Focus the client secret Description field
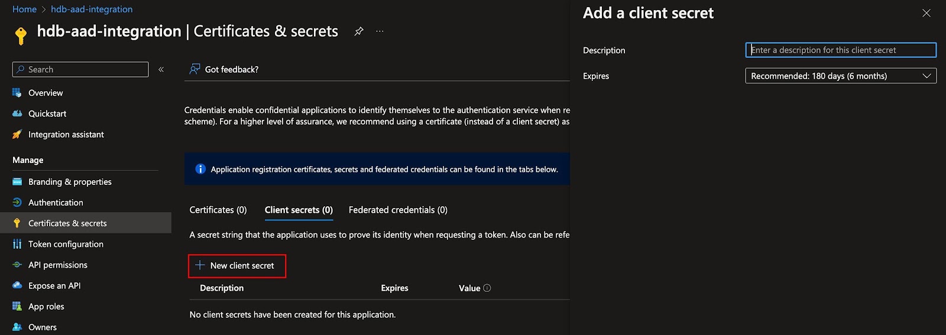The width and height of the screenshot is (946, 335). [x=840, y=50]
